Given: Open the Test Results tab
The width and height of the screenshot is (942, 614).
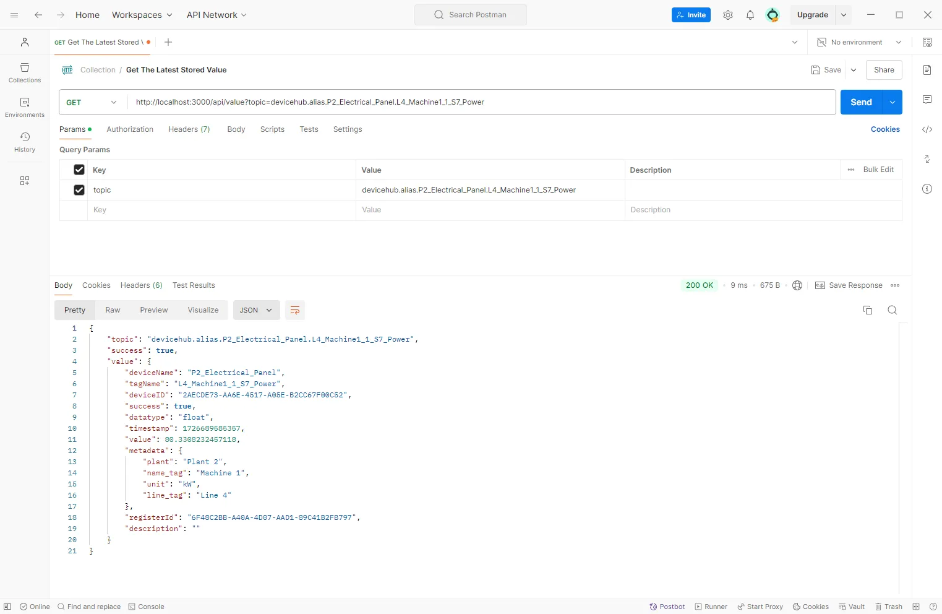Looking at the screenshot, I should click(194, 285).
